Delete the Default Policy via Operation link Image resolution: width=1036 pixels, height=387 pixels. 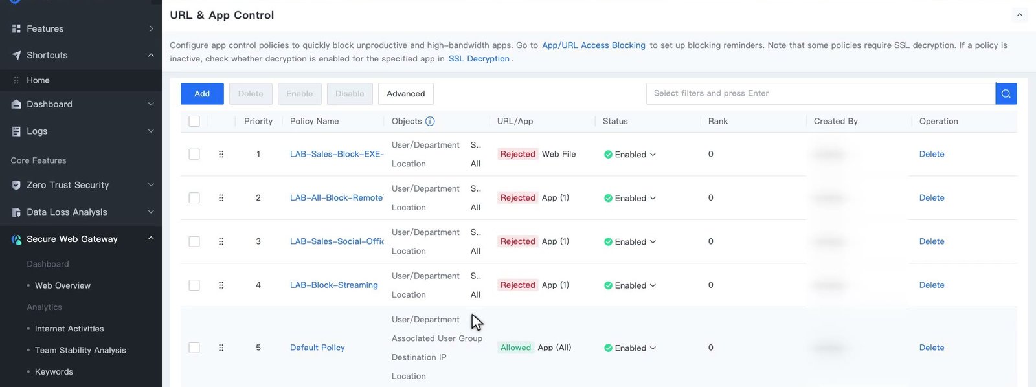click(932, 348)
